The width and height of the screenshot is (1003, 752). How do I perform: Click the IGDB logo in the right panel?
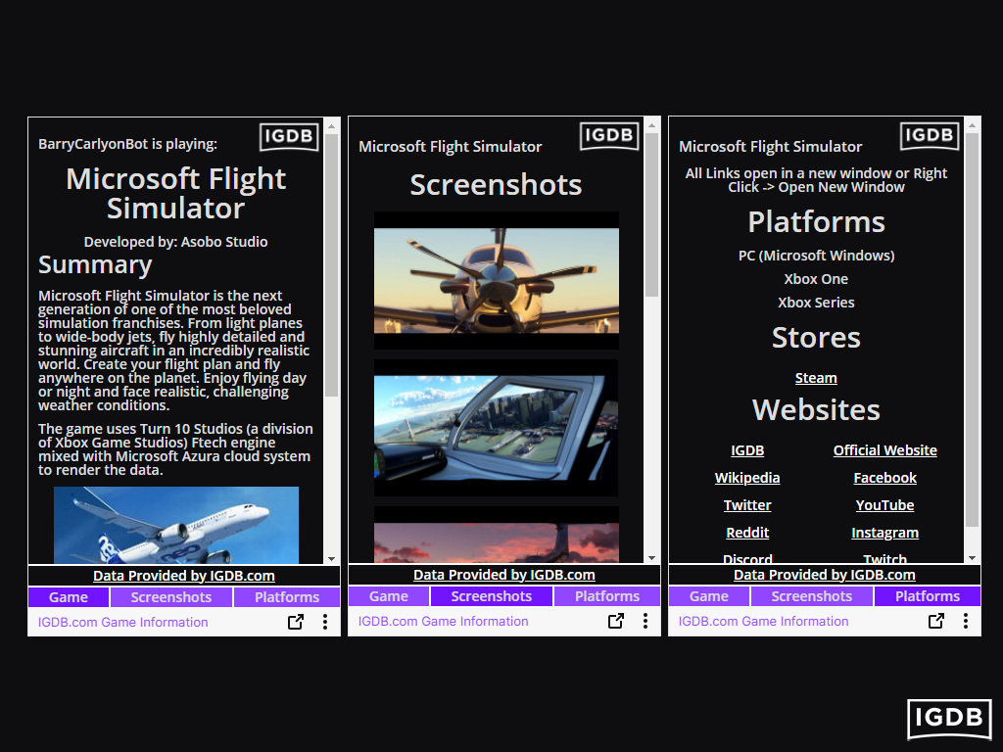coord(930,135)
